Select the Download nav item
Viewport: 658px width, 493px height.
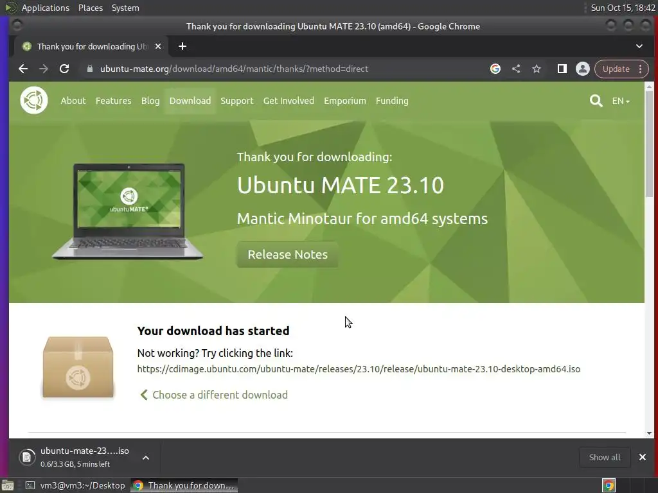click(190, 101)
